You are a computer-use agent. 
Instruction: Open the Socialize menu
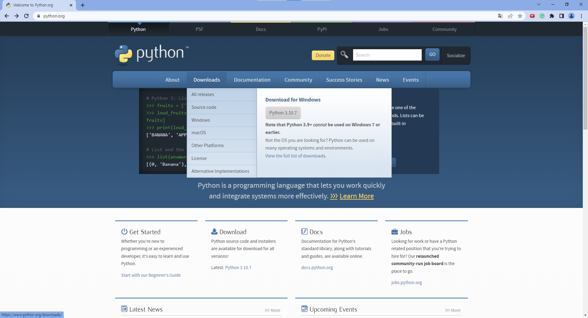pos(456,55)
